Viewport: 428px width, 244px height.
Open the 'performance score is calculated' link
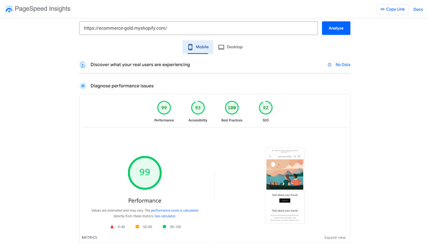pos(175,210)
